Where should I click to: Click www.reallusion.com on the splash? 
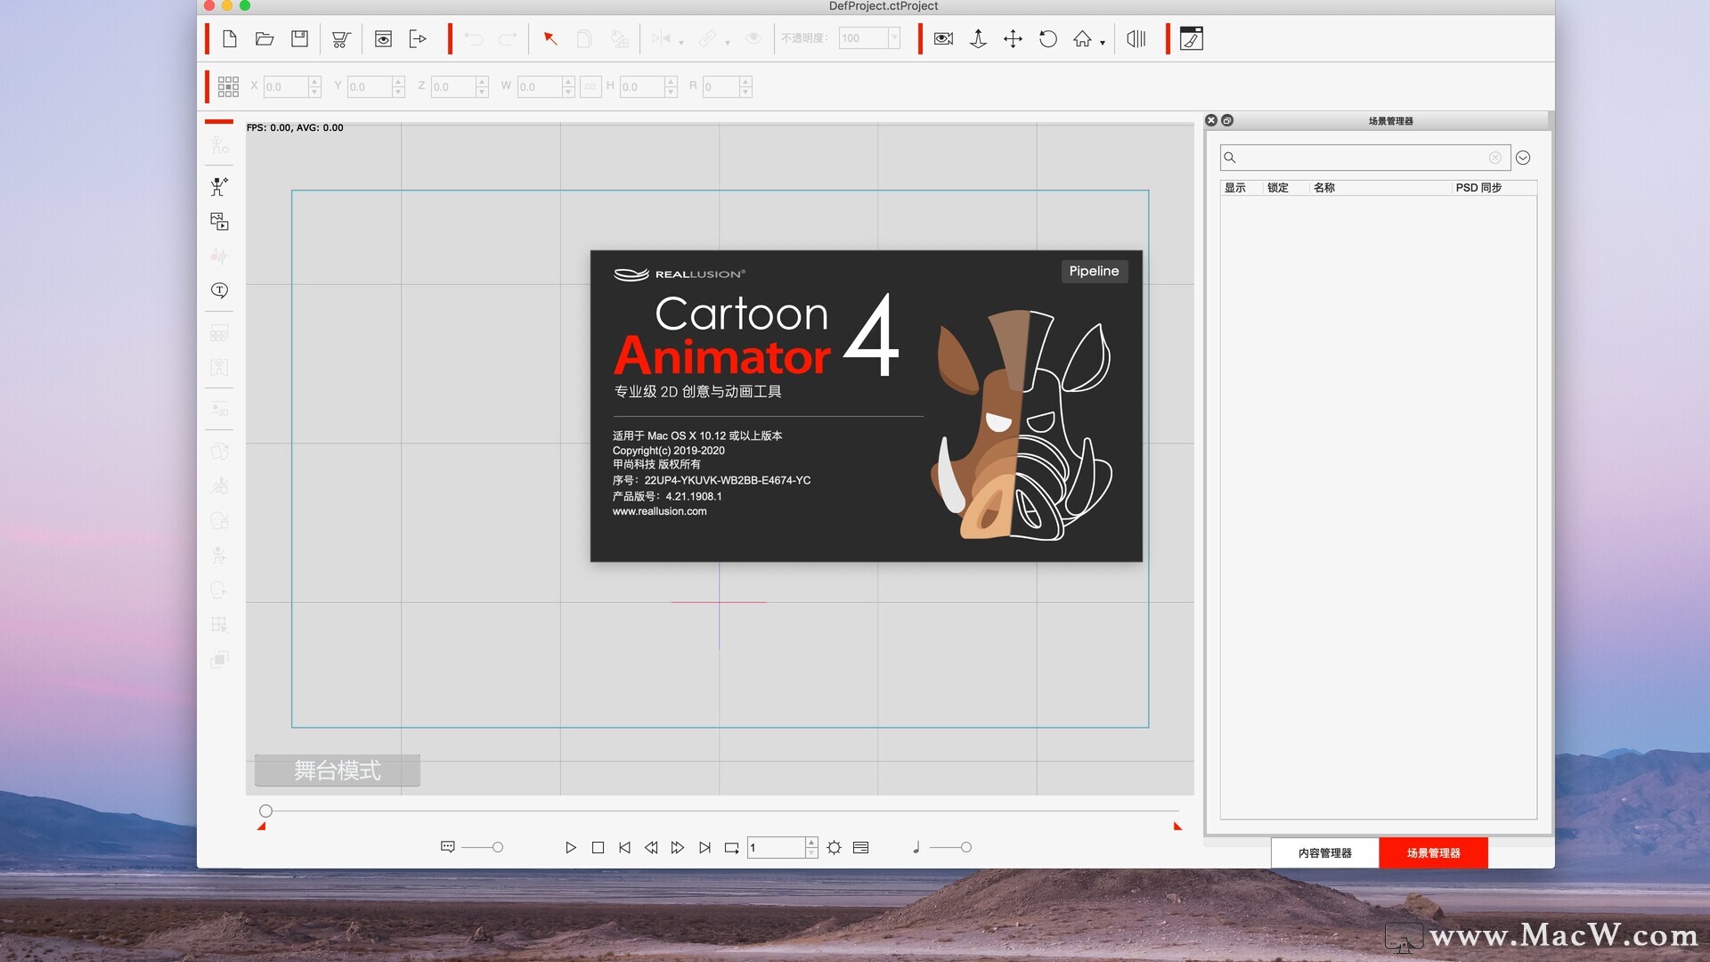[659, 511]
